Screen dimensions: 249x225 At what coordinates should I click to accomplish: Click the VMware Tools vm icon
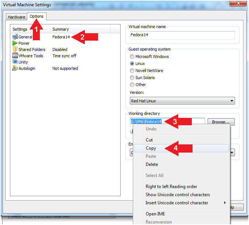point(15,55)
